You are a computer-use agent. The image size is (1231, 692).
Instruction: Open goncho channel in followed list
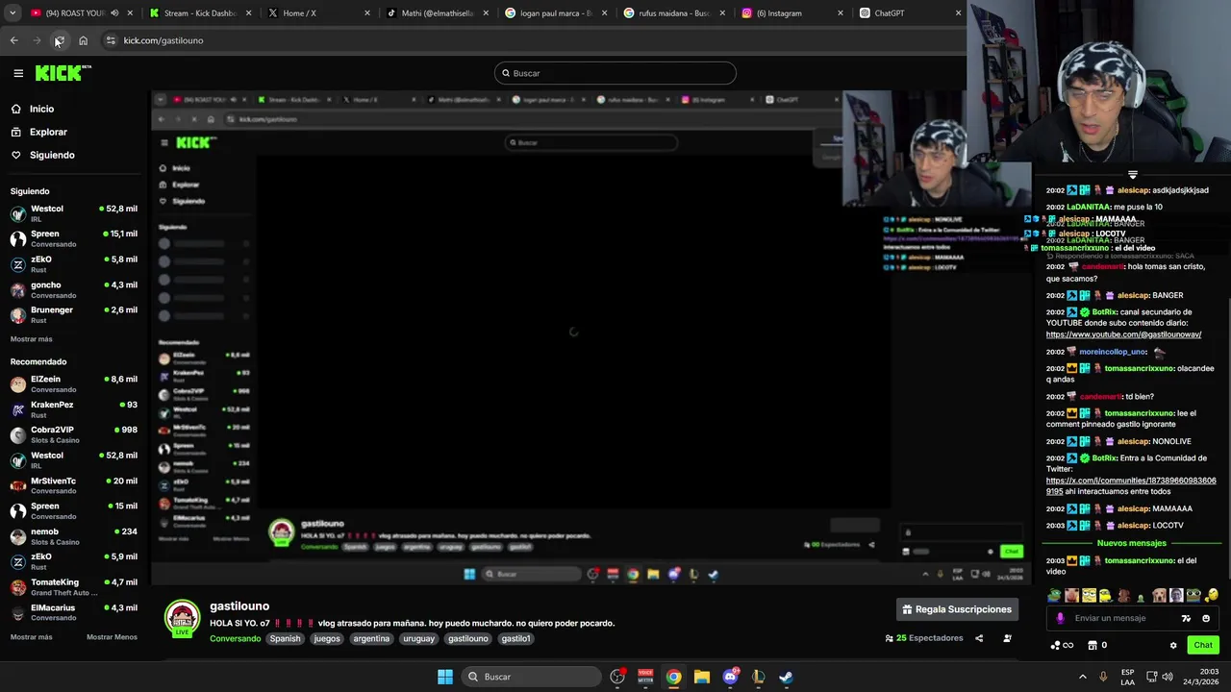[73, 289]
